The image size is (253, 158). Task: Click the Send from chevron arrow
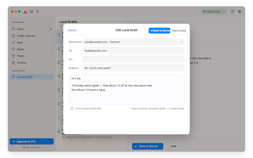tap(181, 42)
